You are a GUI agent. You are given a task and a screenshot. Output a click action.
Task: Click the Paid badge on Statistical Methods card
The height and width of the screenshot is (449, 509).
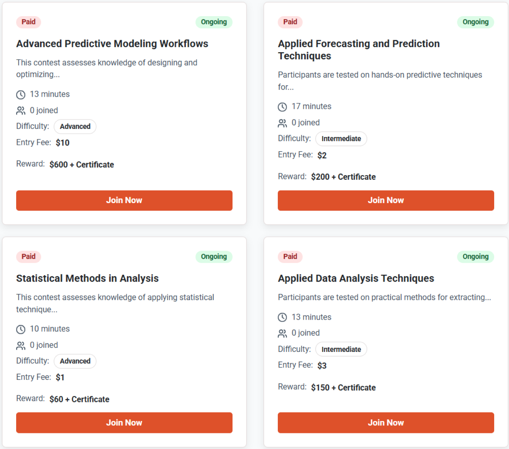(28, 257)
